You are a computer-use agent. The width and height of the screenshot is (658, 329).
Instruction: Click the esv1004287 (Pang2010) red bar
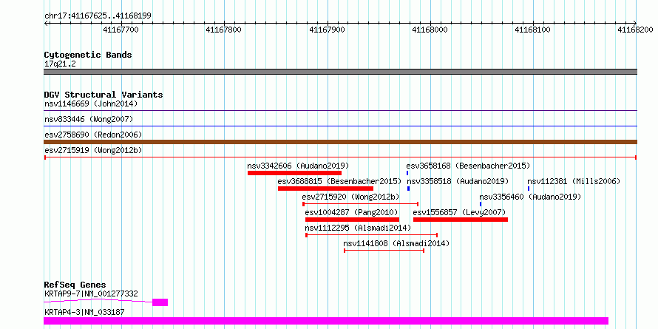pos(352,220)
